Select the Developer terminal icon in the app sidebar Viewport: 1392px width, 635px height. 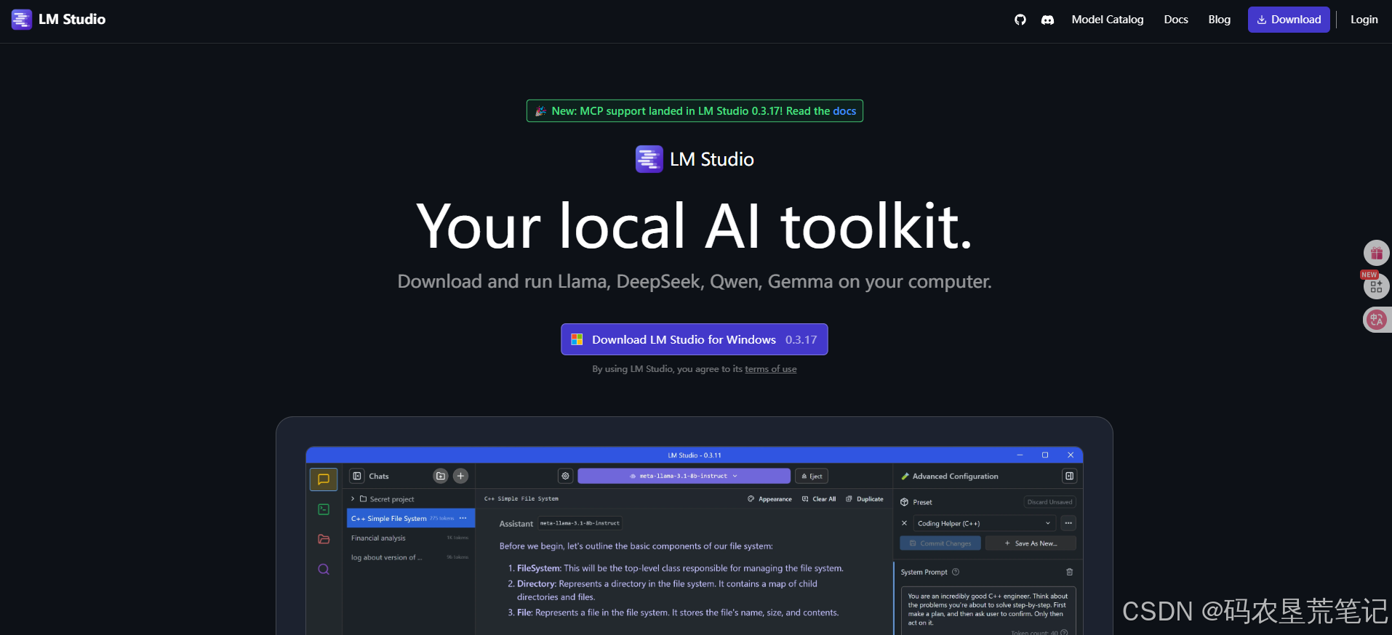pyautogui.click(x=324, y=509)
